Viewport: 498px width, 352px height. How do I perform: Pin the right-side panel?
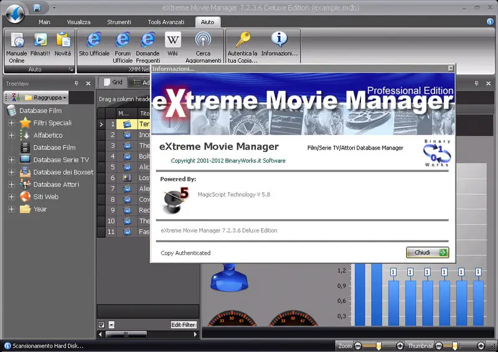coord(476,83)
